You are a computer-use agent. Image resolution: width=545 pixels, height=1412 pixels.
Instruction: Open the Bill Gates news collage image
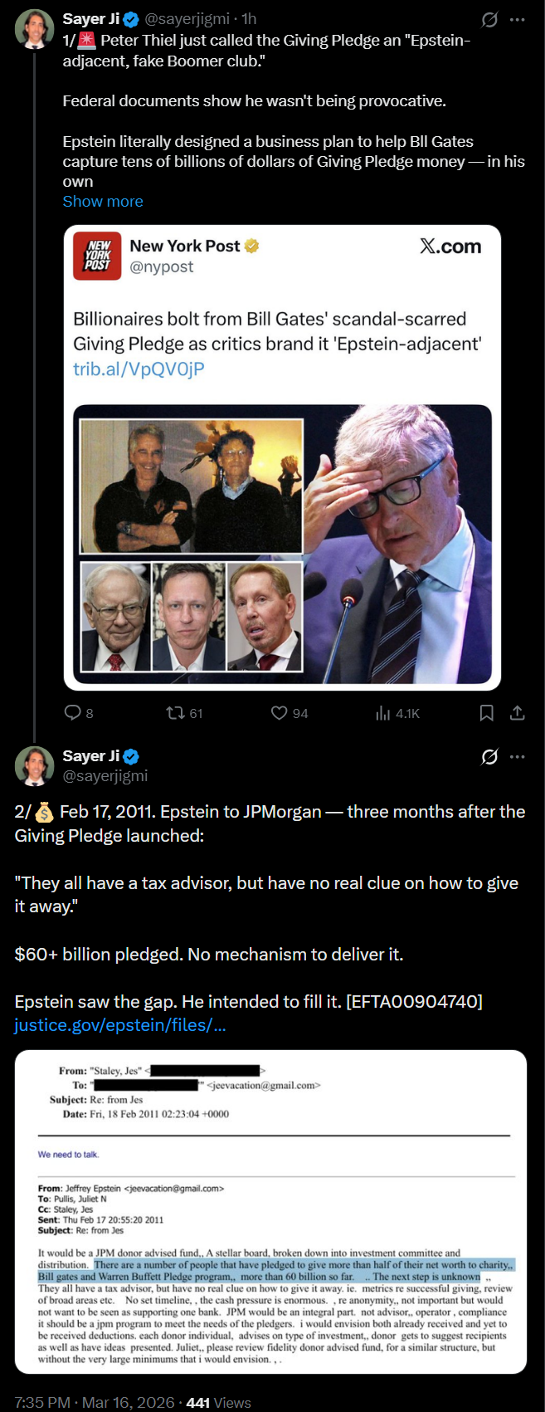point(283,544)
